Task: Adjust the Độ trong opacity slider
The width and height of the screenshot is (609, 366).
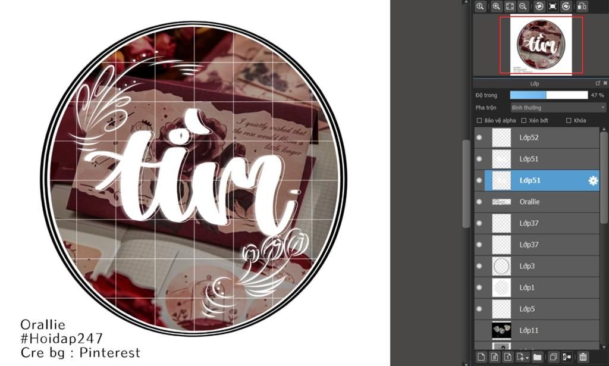Action: pos(549,95)
